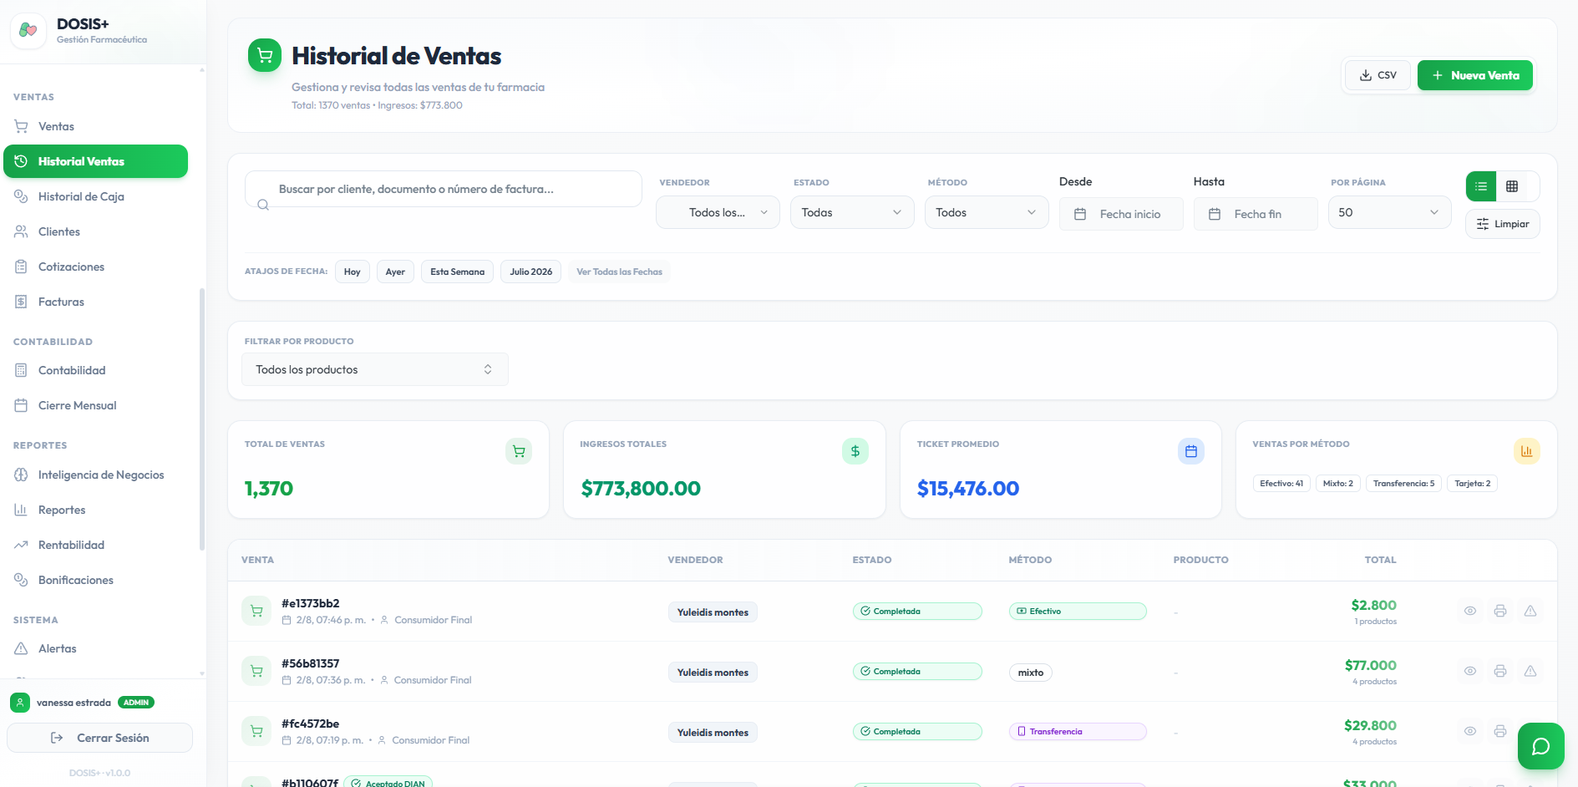The image size is (1578, 787).
Task: Click the Tarjeta: 2 method chip
Action: click(x=1472, y=484)
